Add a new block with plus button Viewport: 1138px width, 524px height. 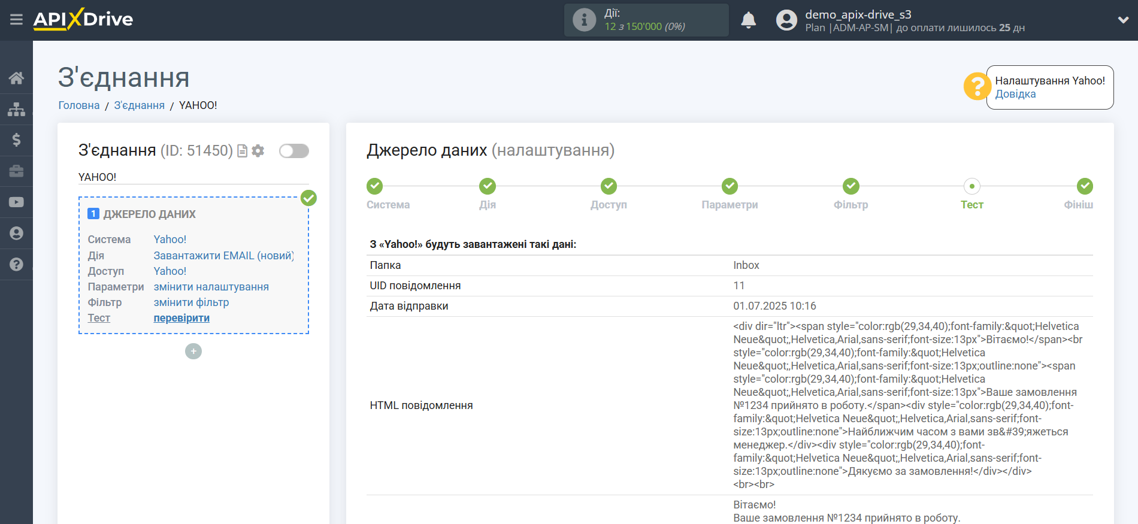(193, 351)
